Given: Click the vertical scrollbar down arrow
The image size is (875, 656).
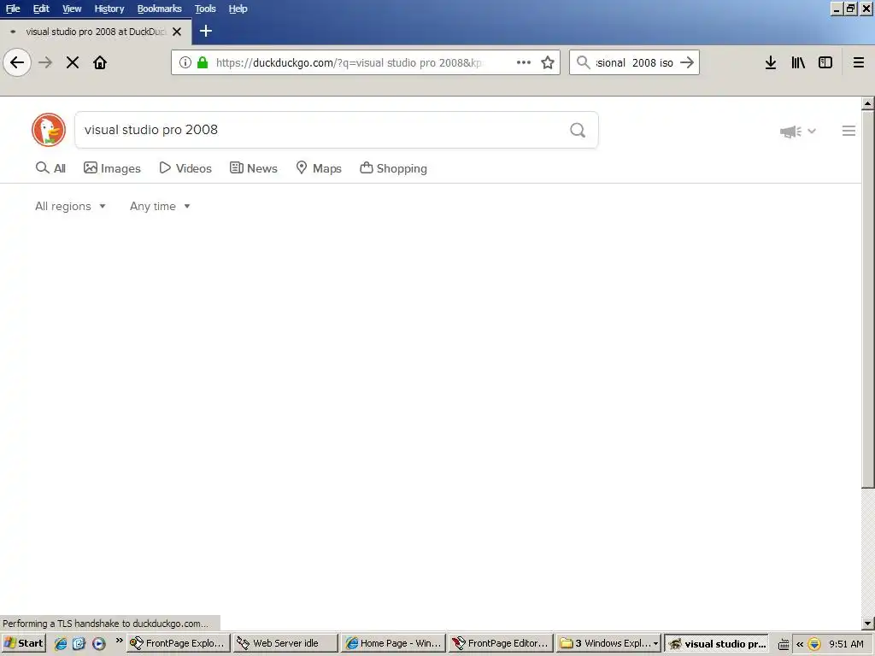Looking at the screenshot, I should 868,623.
